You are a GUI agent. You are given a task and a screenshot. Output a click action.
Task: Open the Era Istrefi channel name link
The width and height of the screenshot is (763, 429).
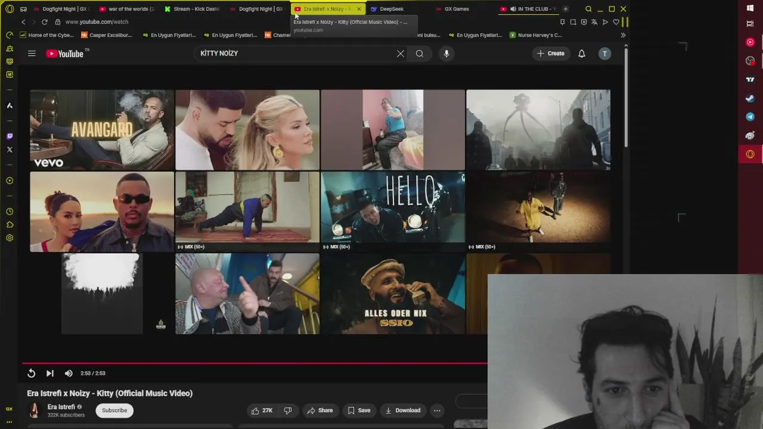click(61, 407)
